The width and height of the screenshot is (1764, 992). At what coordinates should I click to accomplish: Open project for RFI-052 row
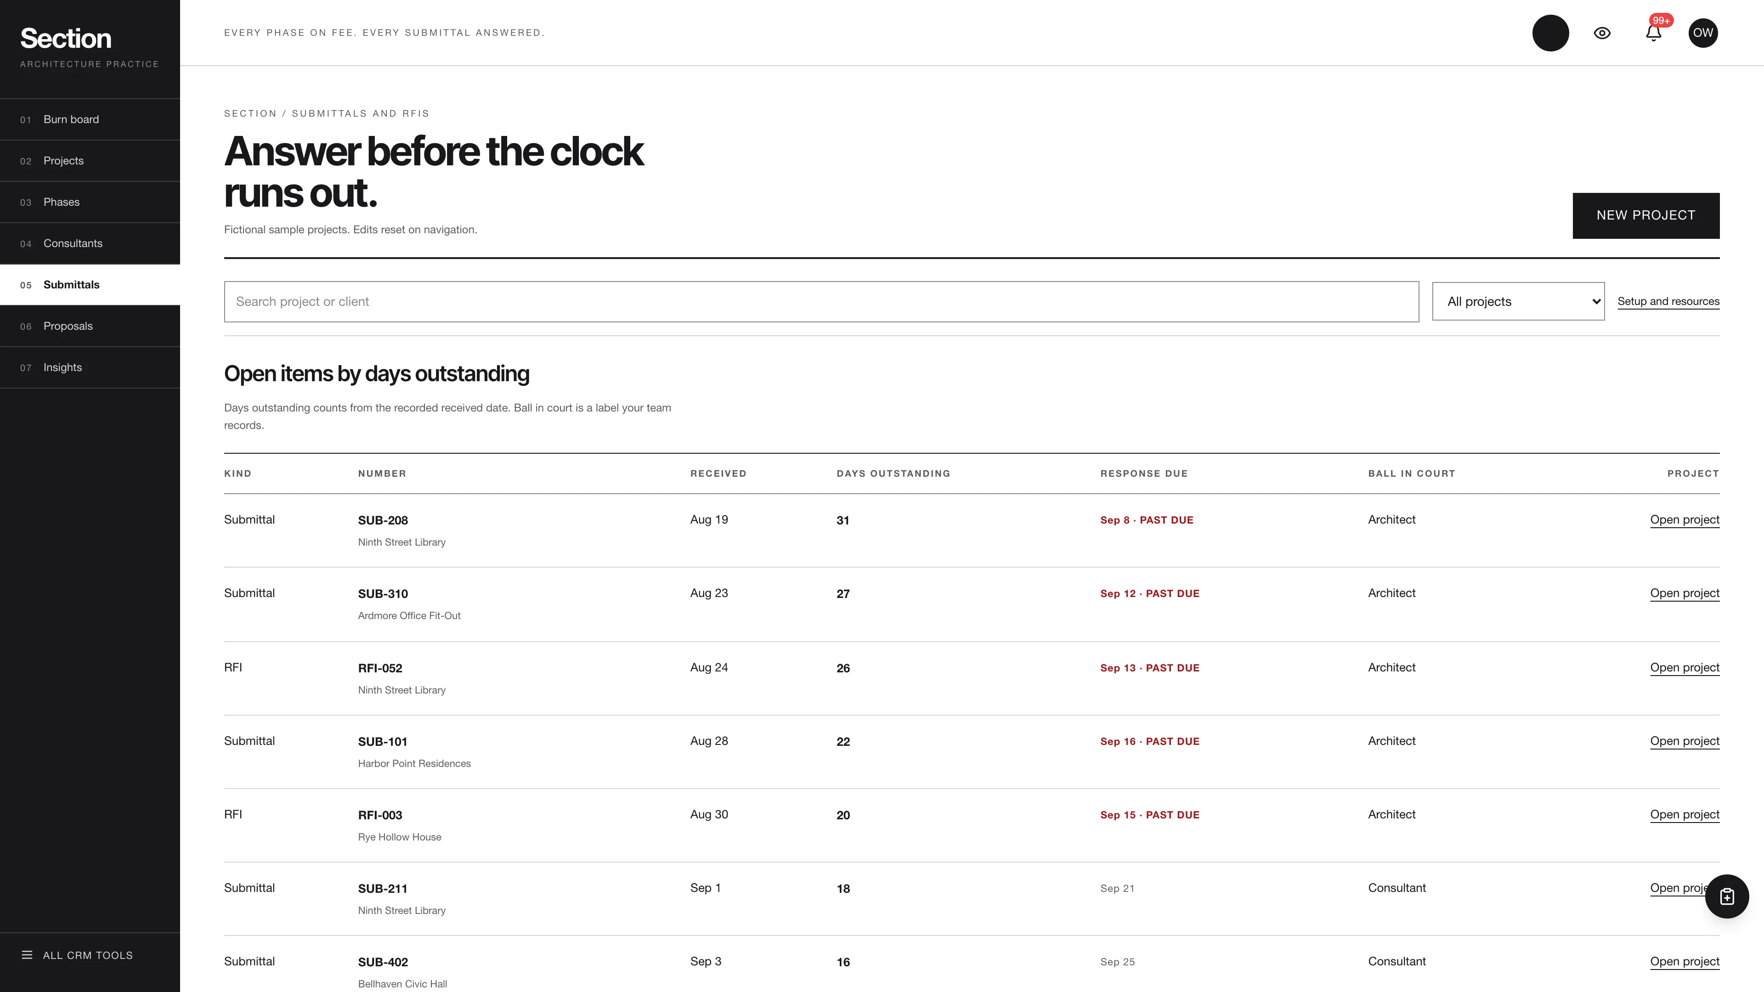(x=1685, y=667)
